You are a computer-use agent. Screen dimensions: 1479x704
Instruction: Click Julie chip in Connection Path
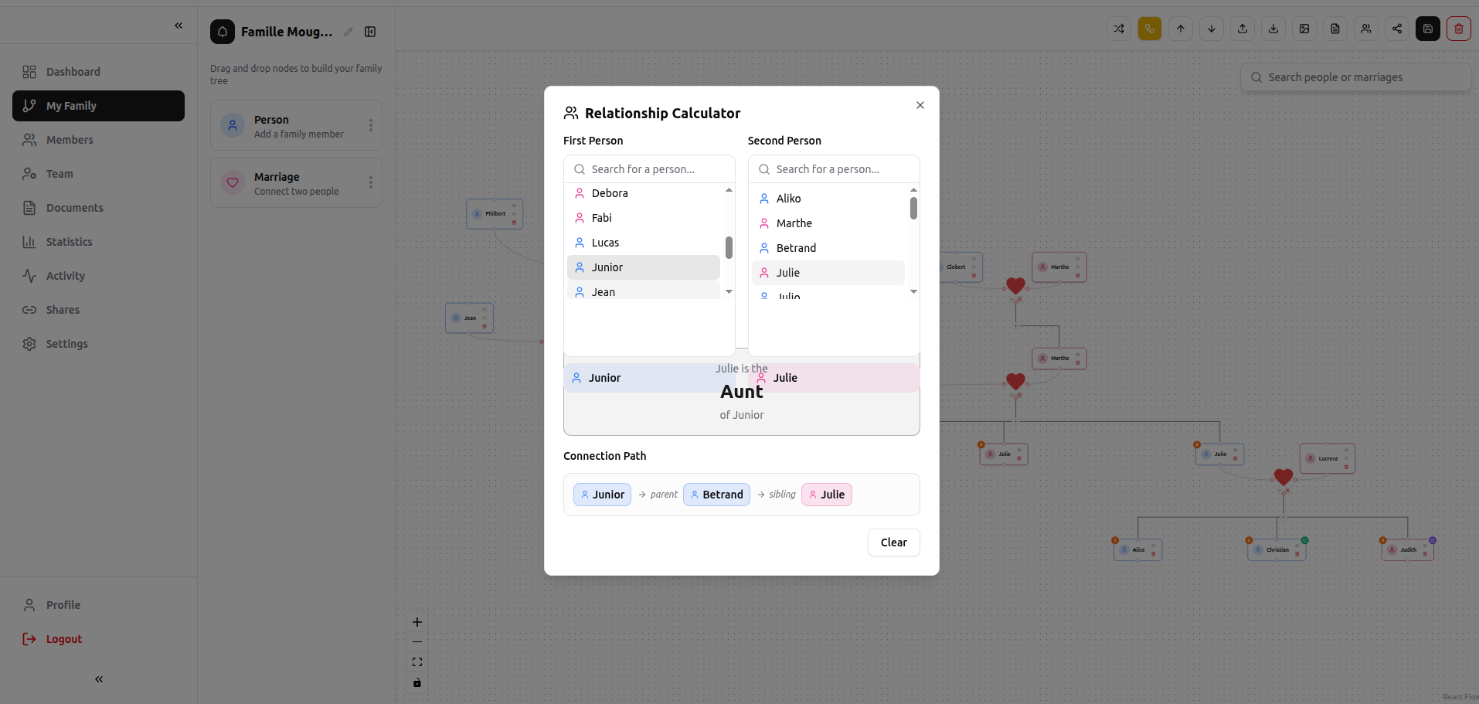(x=826, y=495)
